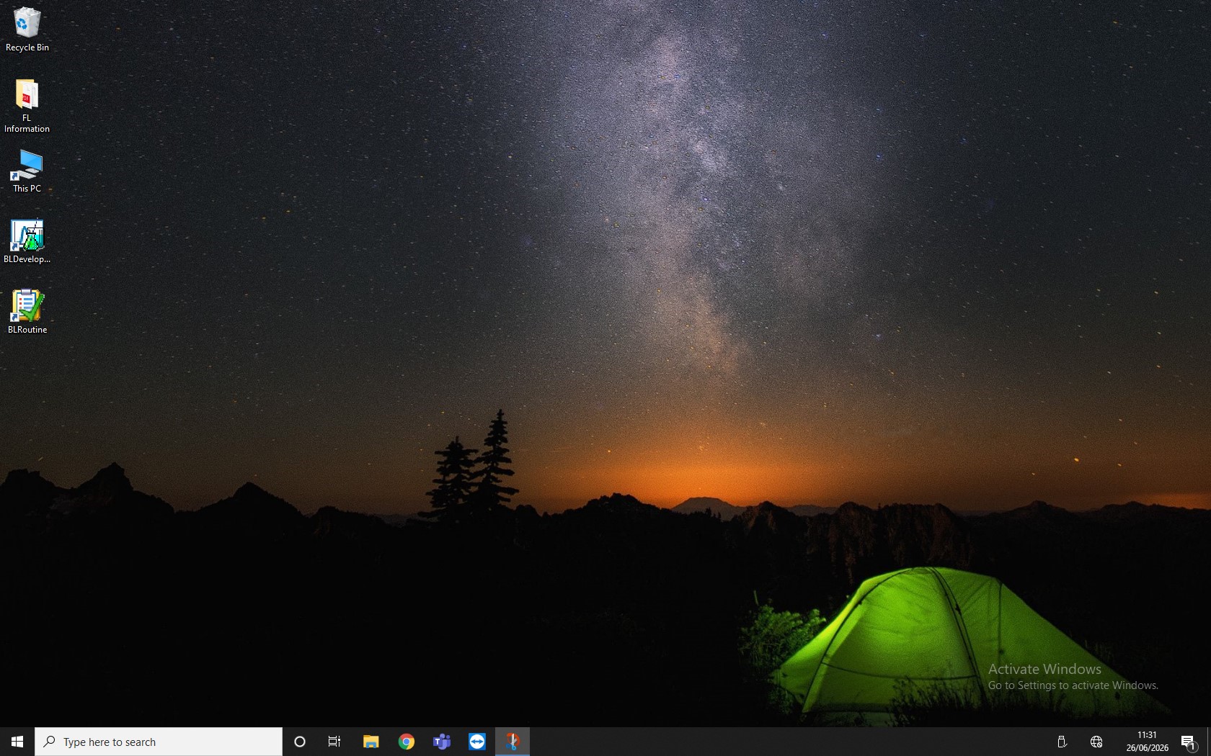Select the BLDevelop shortcut icon
This screenshot has width=1211, height=756.
(27, 242)
